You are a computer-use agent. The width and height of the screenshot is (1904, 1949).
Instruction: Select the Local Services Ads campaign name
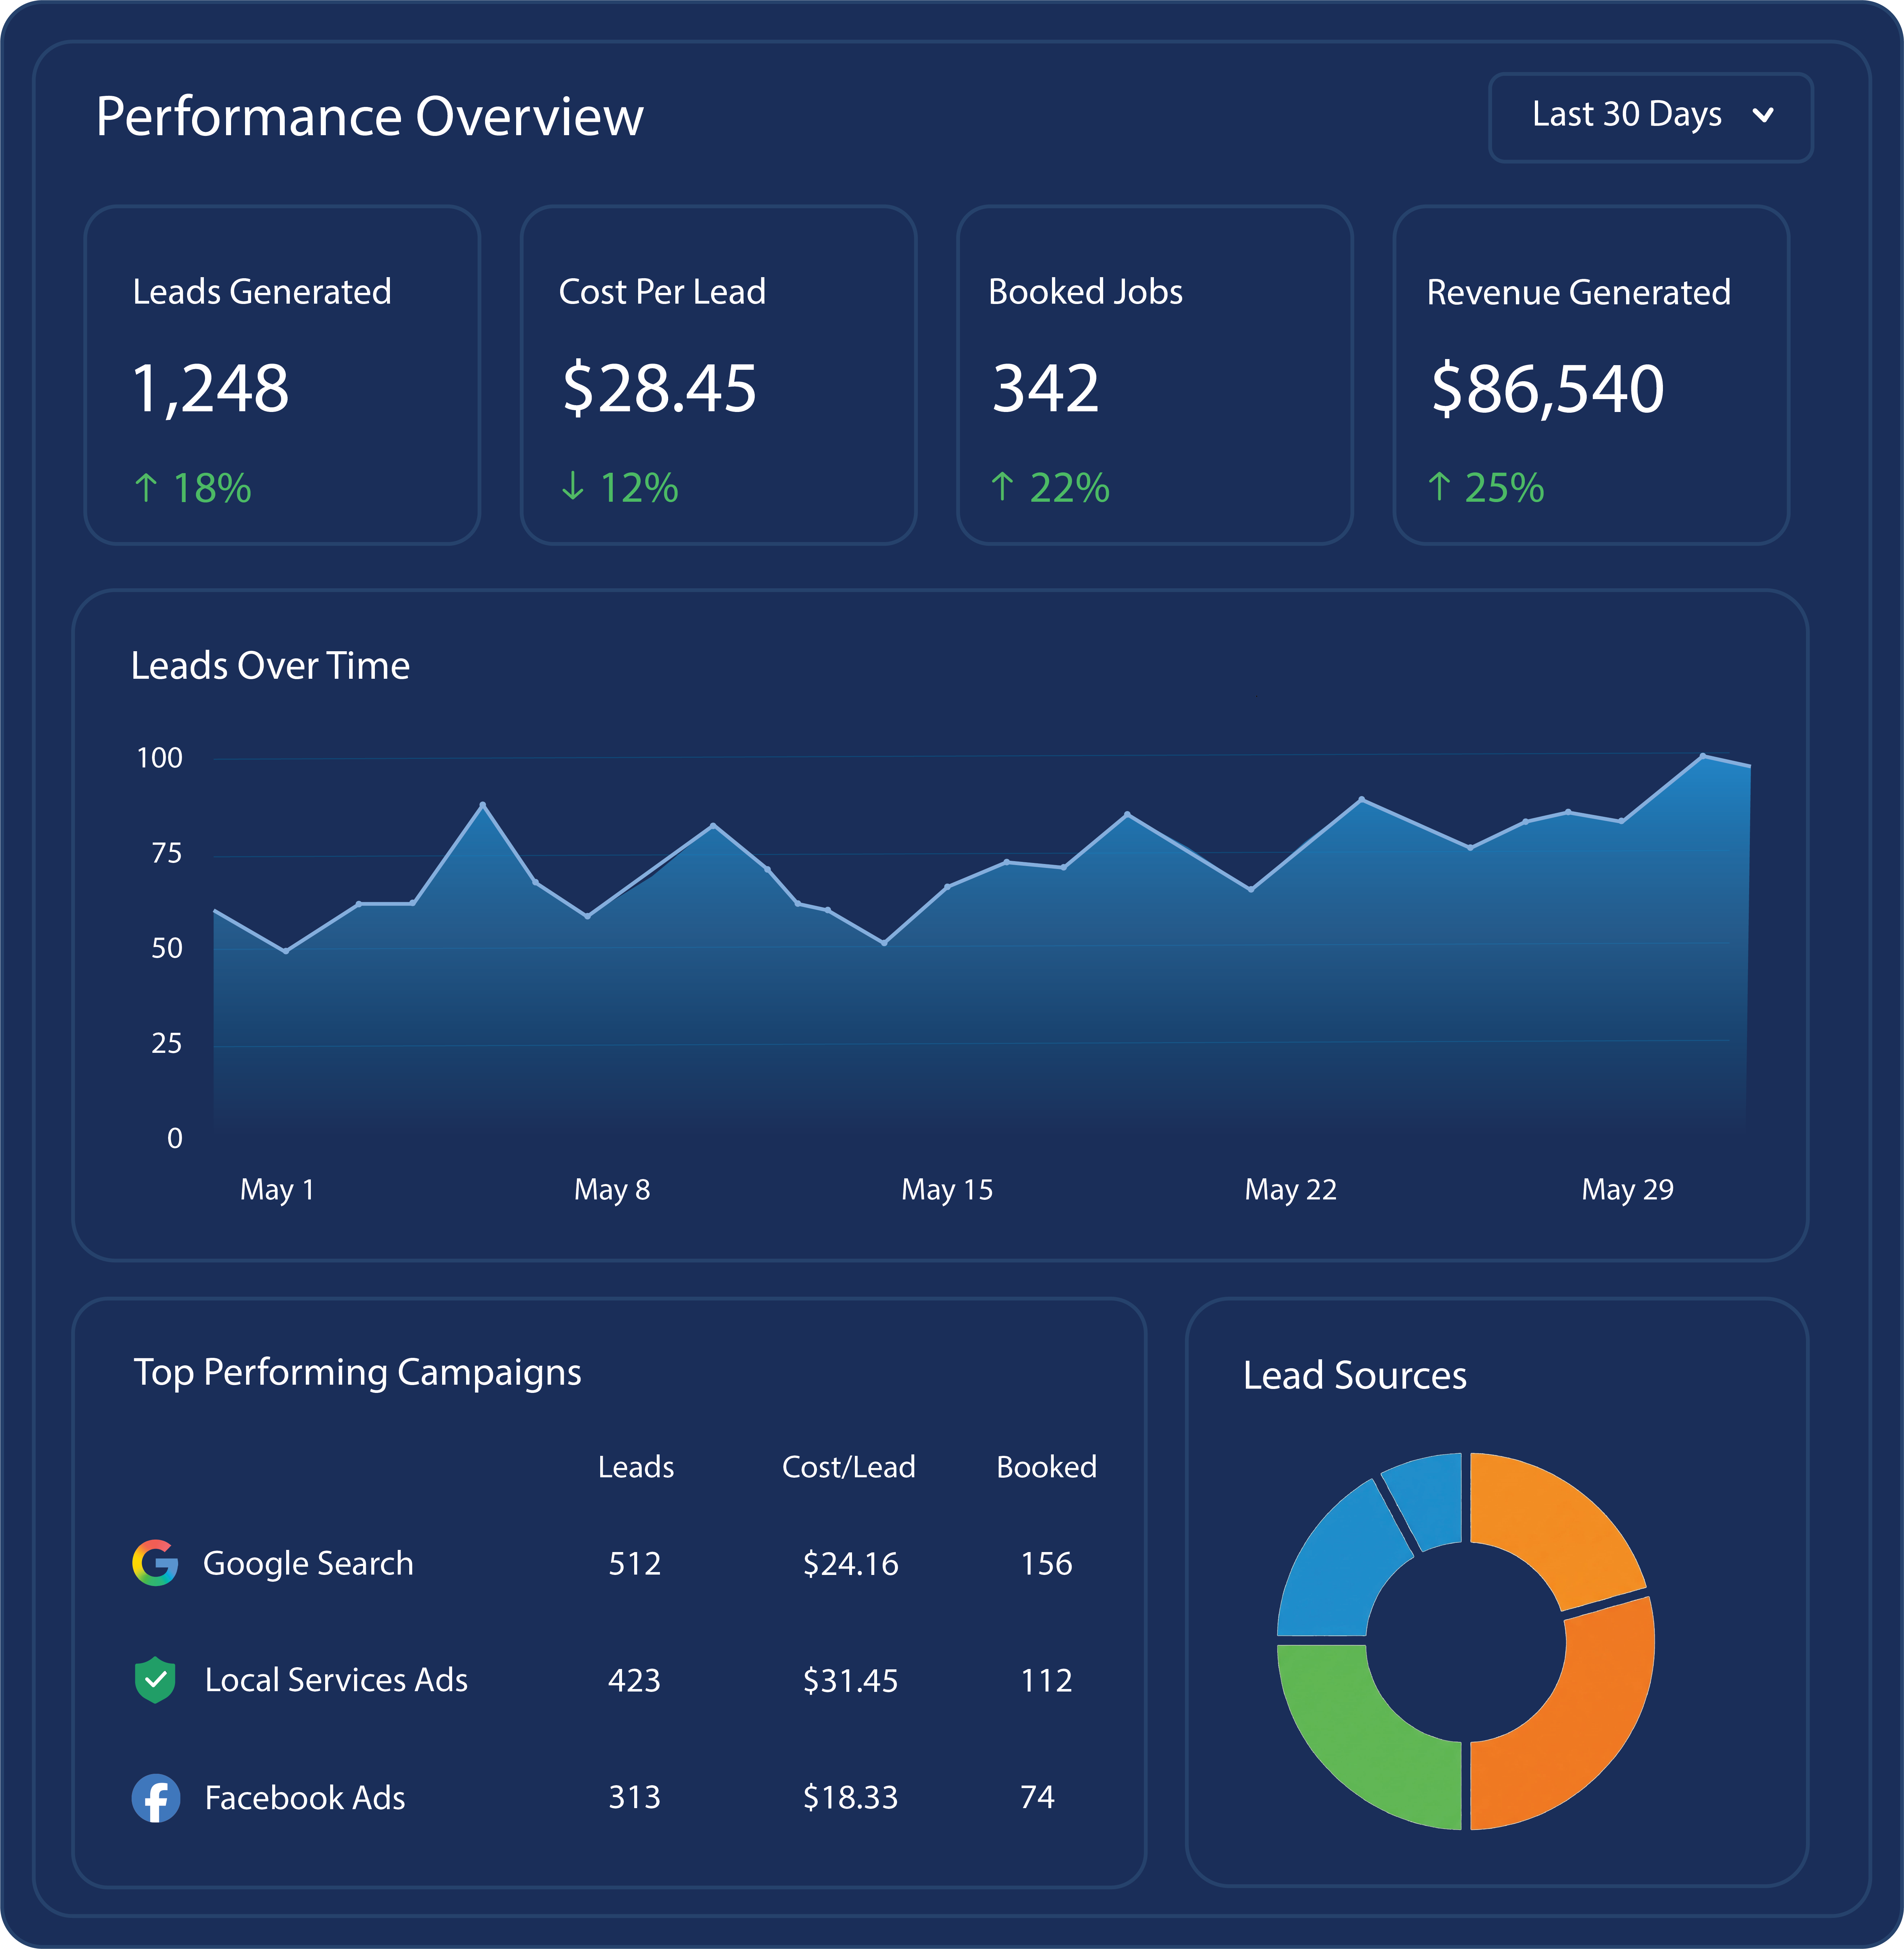pyautogui.click(x=336, y=1680)
